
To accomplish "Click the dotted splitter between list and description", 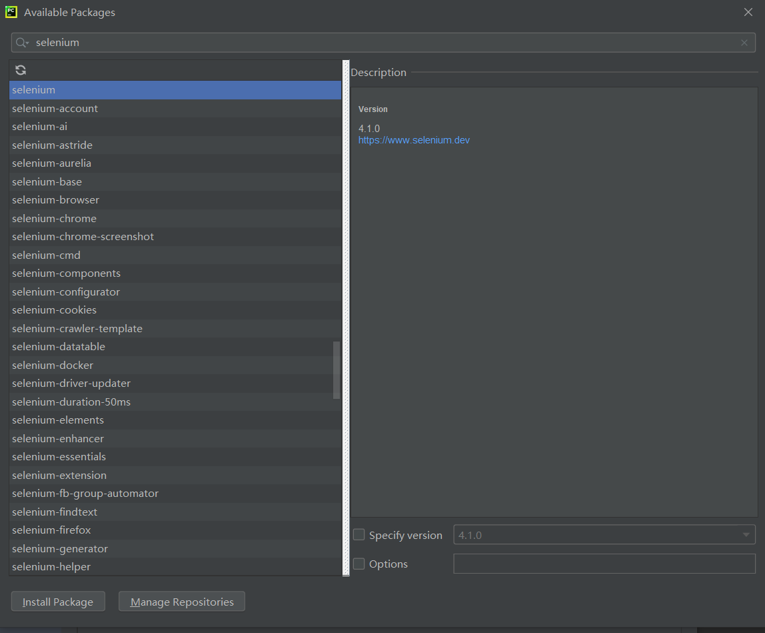I will 346,318.
